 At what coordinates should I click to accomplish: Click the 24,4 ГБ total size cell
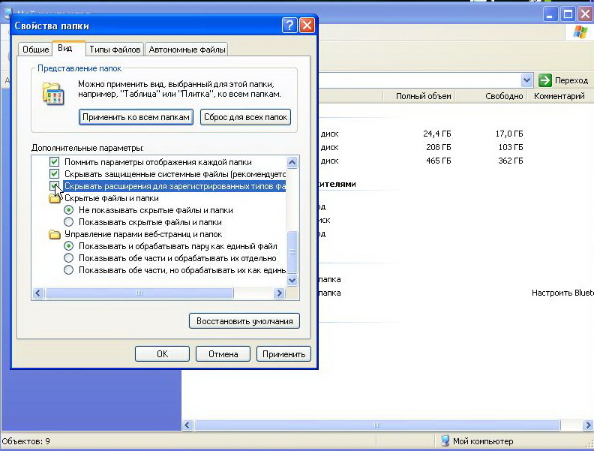click(437, 134)
